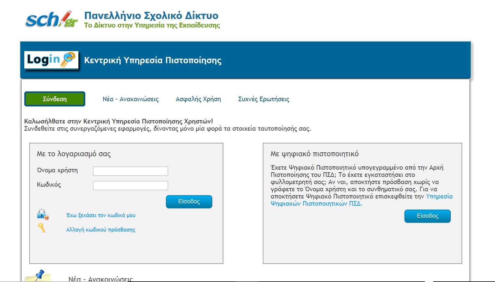495x282 pixels.
Task: Click the golden key change-password icon
Action: pos(42,228)
